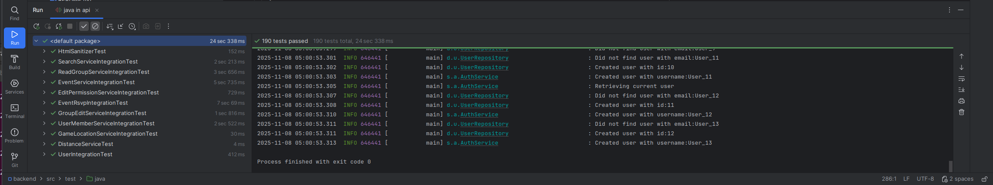Print console output with printer icon
993x185 pixels.
pos(961,101)
